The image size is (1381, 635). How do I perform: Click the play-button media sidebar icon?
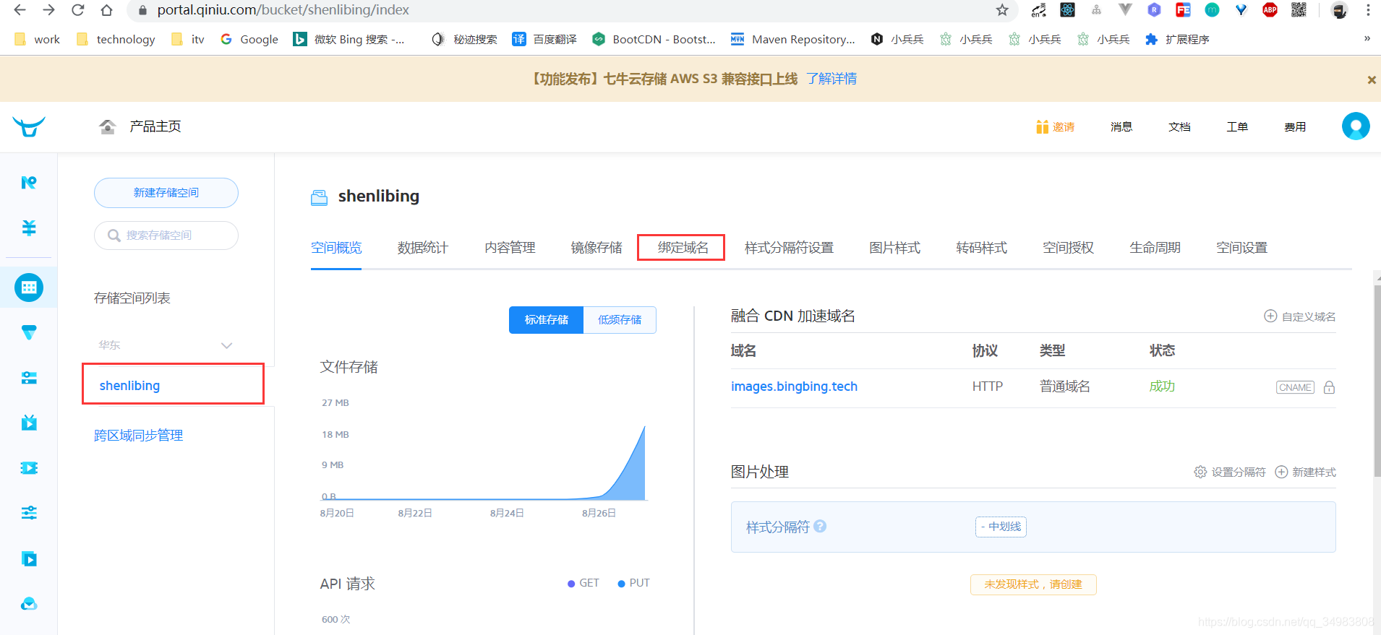[29, 558]
